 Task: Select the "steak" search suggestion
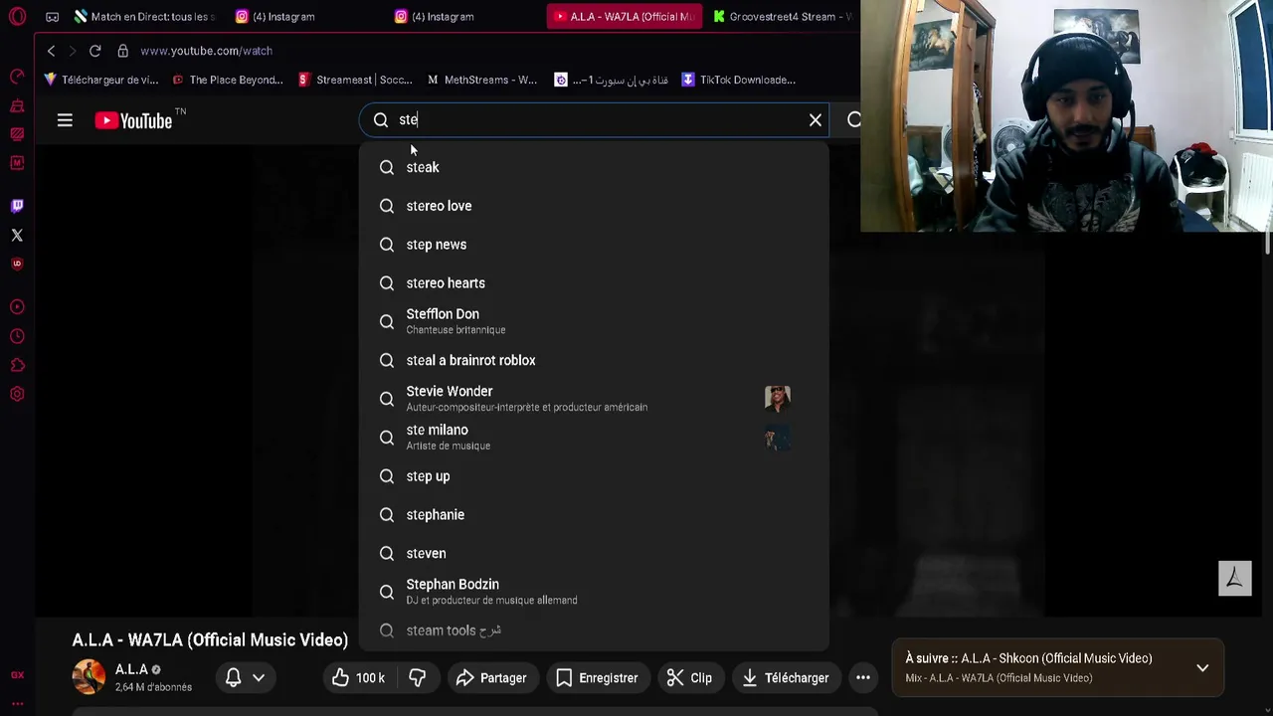point(594,167)
